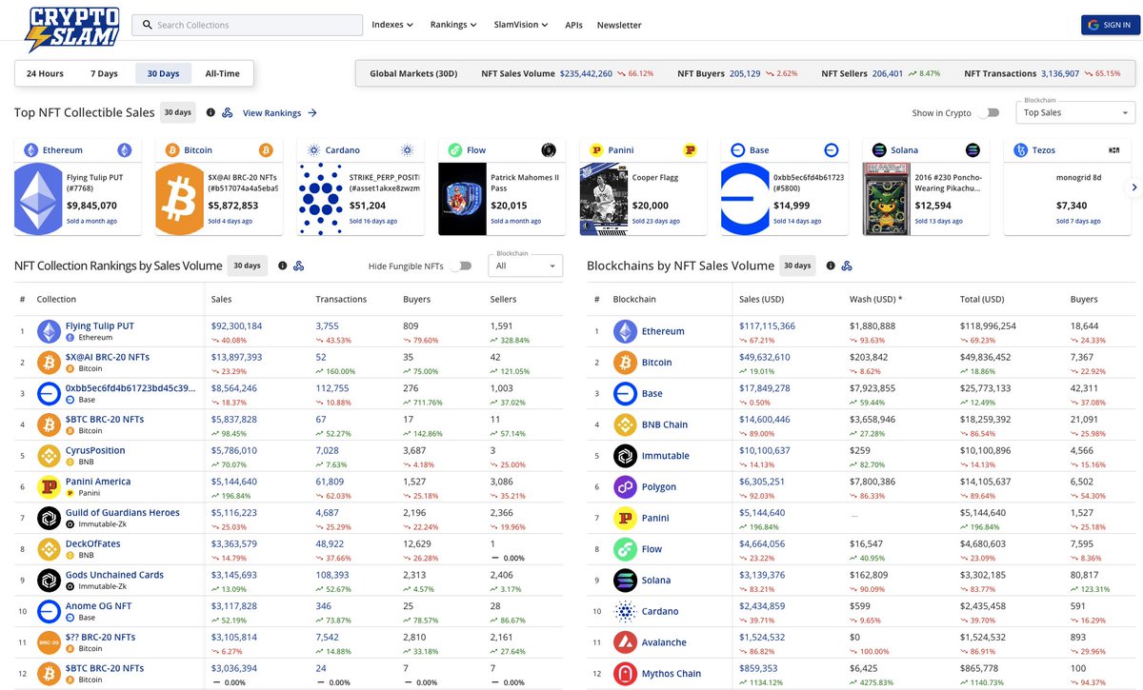Click the $X@AI BRC-20 NFTs Bitcoin icon
Viewport: 1143px width, 690px height.
point(49,363)
